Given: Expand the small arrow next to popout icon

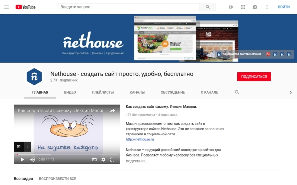Looking at the screenshot, I should pos(27,146).
